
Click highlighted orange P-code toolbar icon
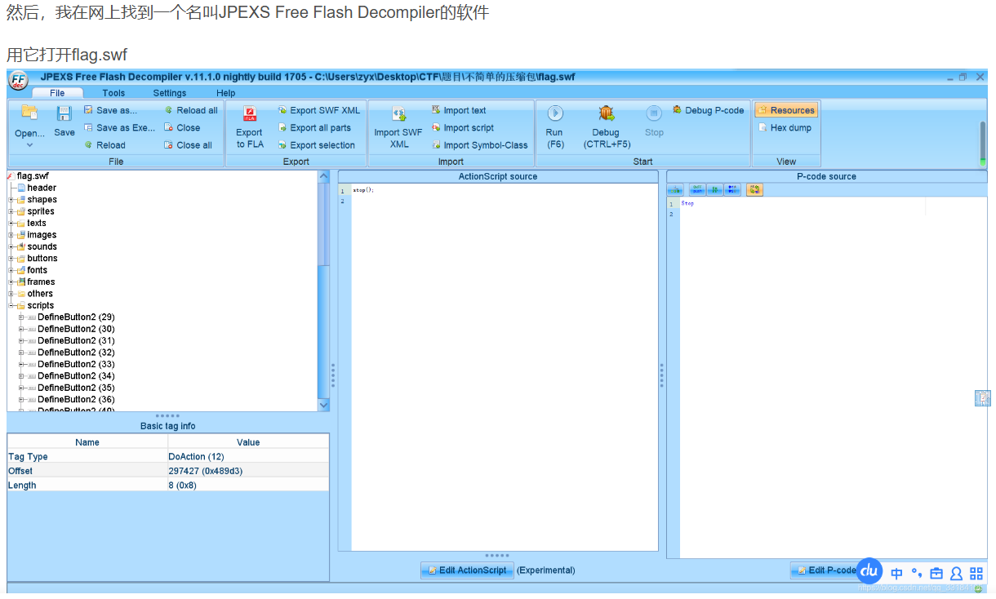(x=754, y=189)
